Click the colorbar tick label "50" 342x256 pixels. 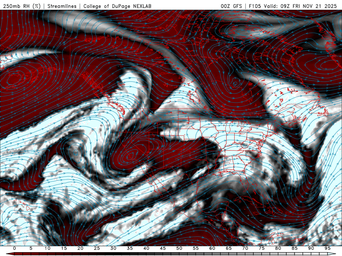coord(179,248)
